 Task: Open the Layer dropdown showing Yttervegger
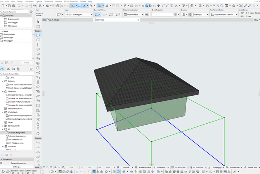coord(79,15)
